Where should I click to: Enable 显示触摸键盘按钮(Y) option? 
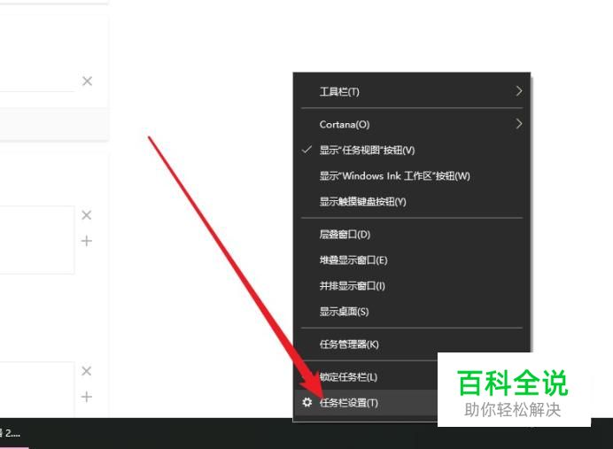(x=411, y=202)
